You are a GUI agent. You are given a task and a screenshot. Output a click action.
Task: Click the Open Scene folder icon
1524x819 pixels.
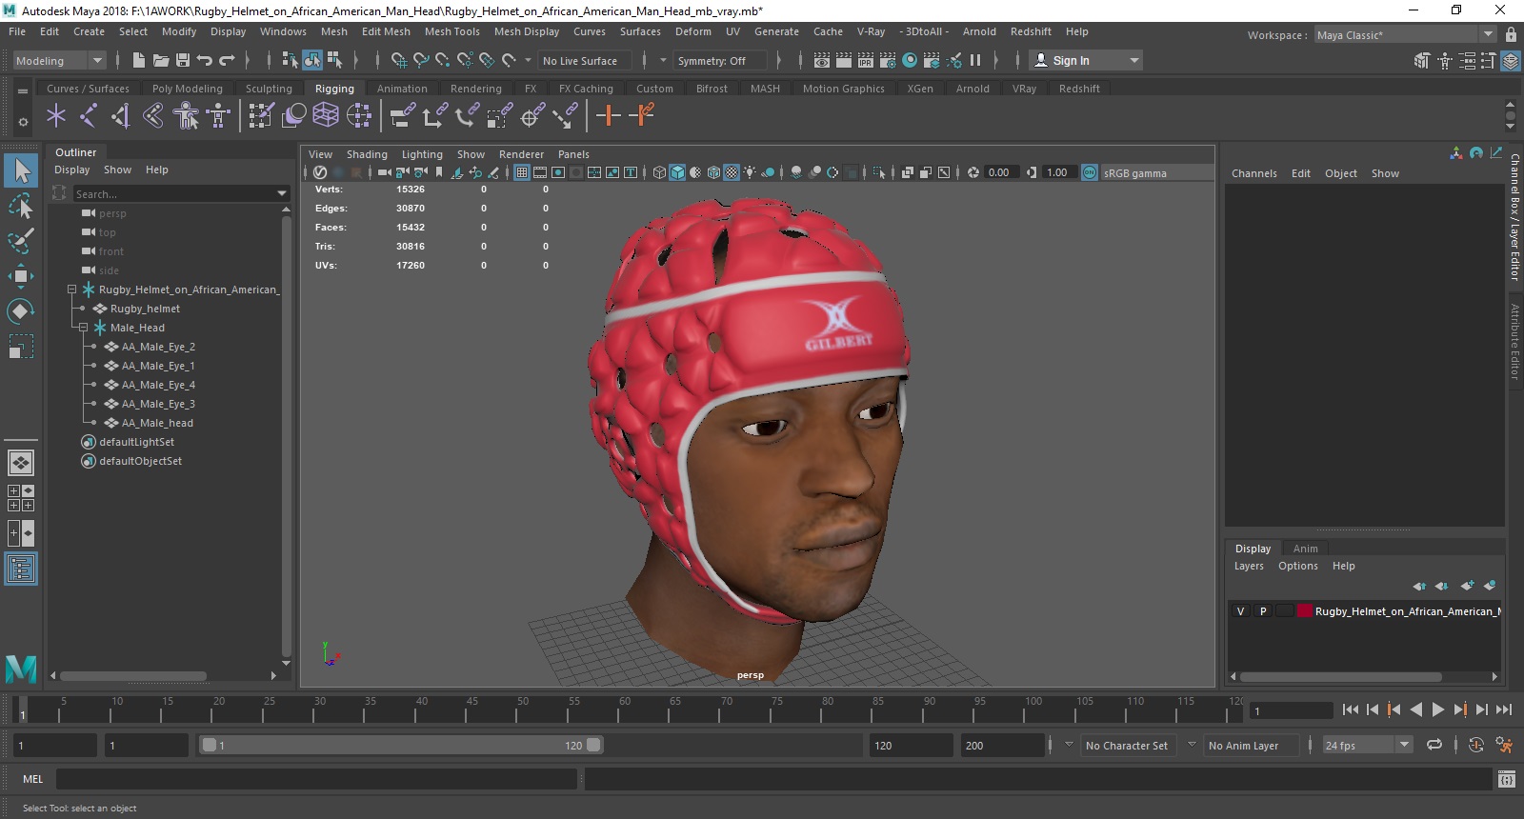pyautogui.click(x=161, y=60)
